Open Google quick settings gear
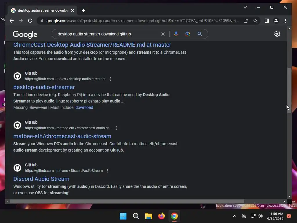 [x=277, y=34]
